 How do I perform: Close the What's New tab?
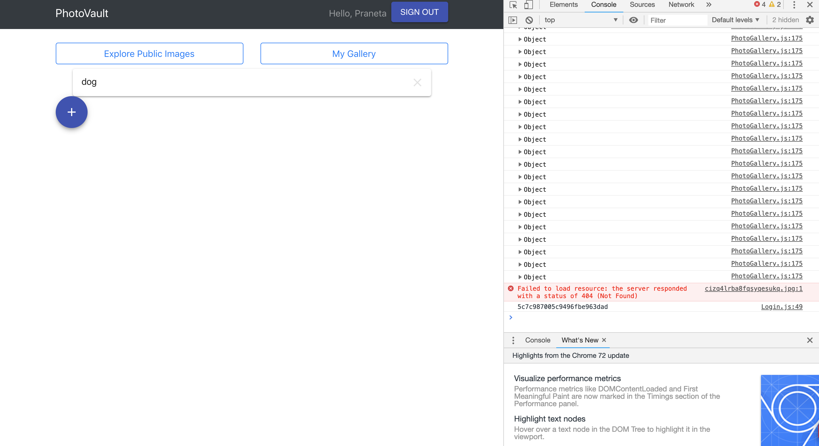coord(604,340)
